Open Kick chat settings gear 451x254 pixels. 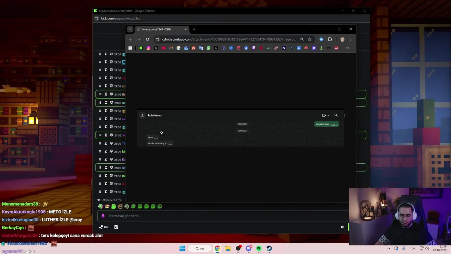[342, 227]
